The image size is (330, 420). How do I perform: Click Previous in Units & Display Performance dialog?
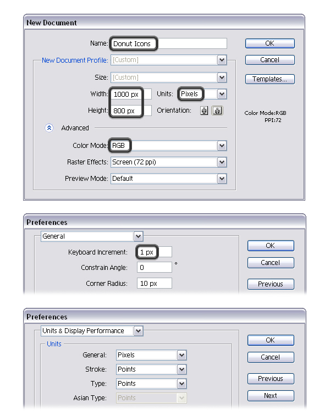coord(271,379)
